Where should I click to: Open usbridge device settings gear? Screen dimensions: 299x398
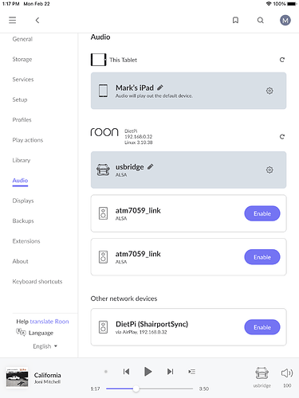pyautogui.click(x=269, y=170)
